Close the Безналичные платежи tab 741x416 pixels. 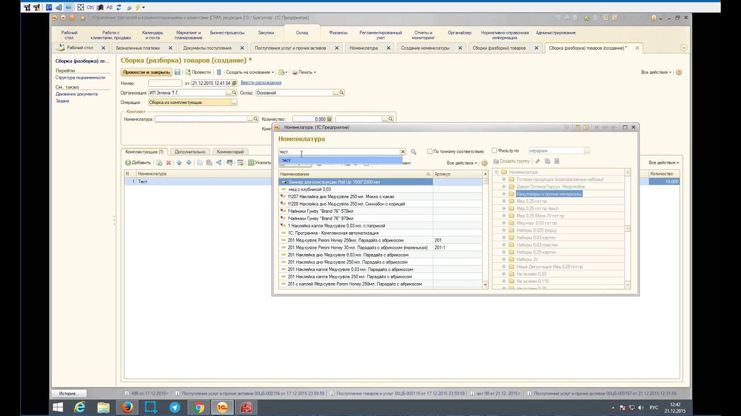pos(170,48)
